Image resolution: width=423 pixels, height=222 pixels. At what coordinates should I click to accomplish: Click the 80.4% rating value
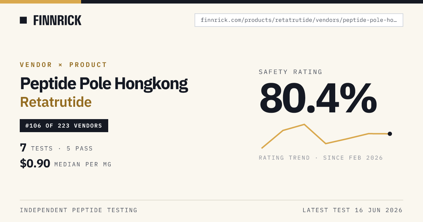click(x=318, y=98)
